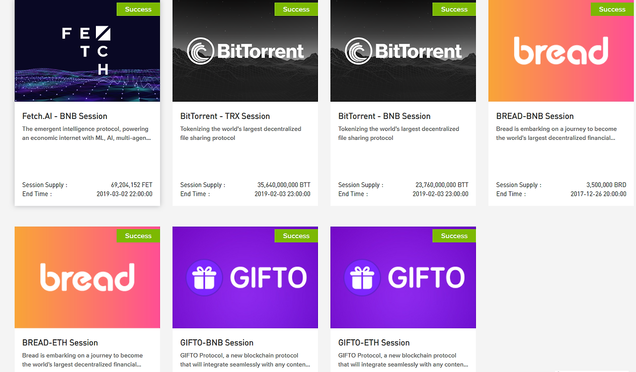Click the BitTorrent - BNB Session end time value
This screenshot has height=372, width=636.
pyautogui.click(x=440, y=194)
